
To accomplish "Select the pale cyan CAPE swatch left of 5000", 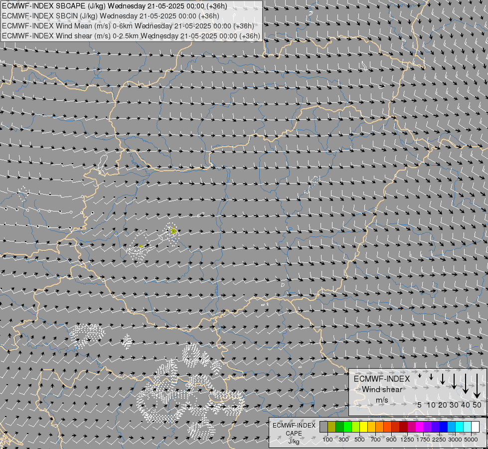I will click(468, 427).
